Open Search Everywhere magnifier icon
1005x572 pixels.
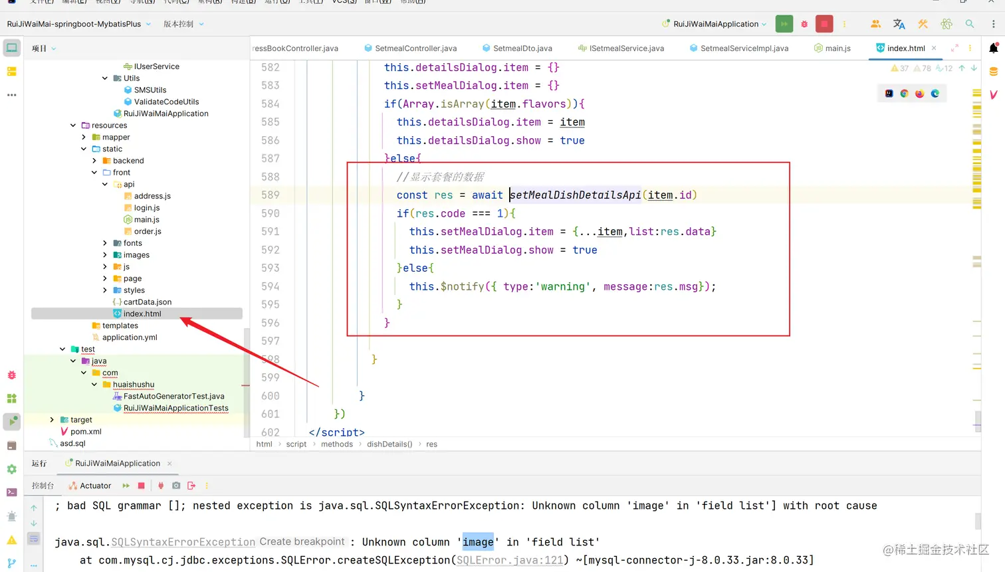[970, 24]
